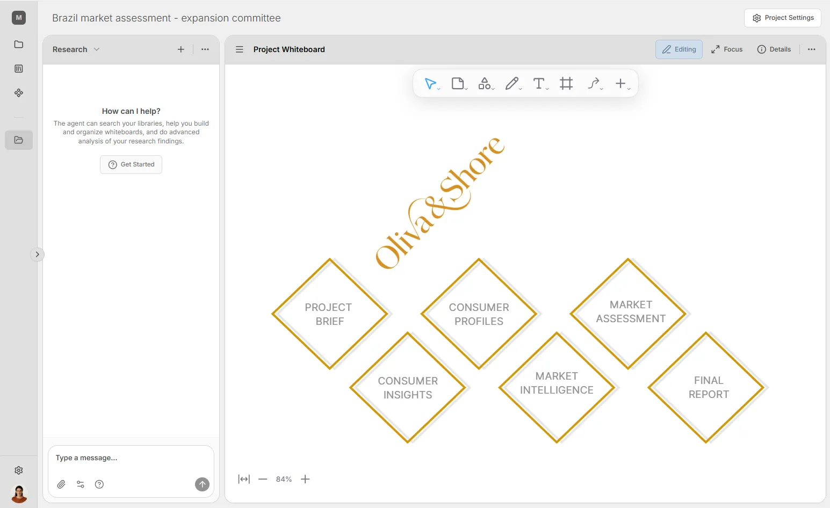Fit whiteboard to width icon
The image size is (830, 508).
click(x=244, y=479)
